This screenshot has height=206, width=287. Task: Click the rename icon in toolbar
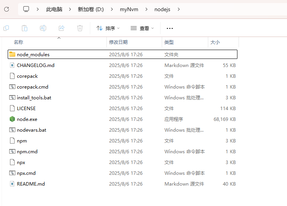click(43, 28)
